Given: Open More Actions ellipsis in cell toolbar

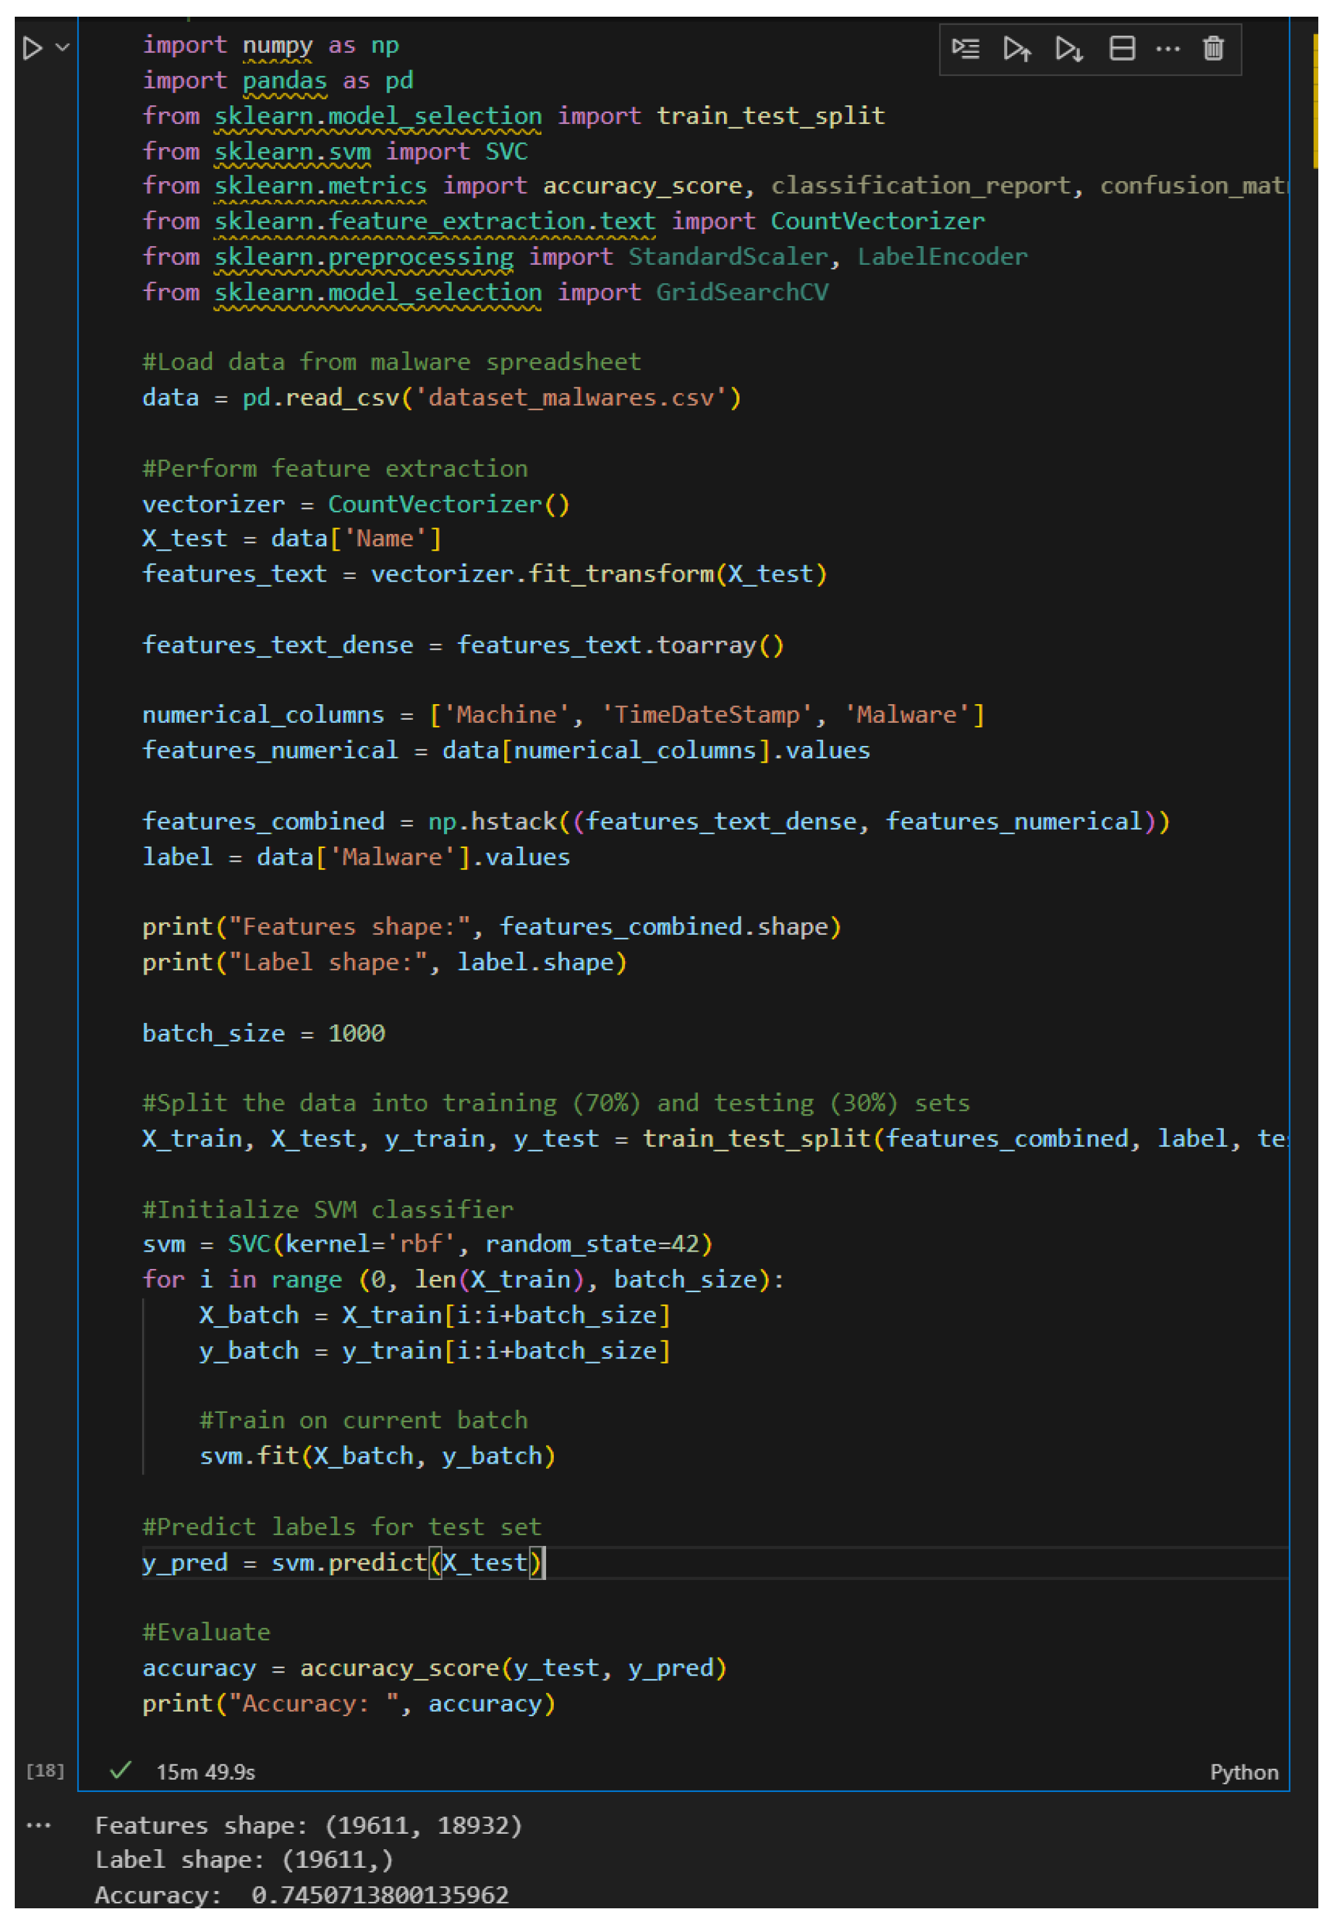Looking at the screenshot, I should (1167, 49).
